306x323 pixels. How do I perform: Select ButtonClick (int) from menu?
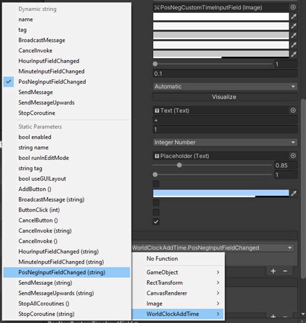coord(66,210)
